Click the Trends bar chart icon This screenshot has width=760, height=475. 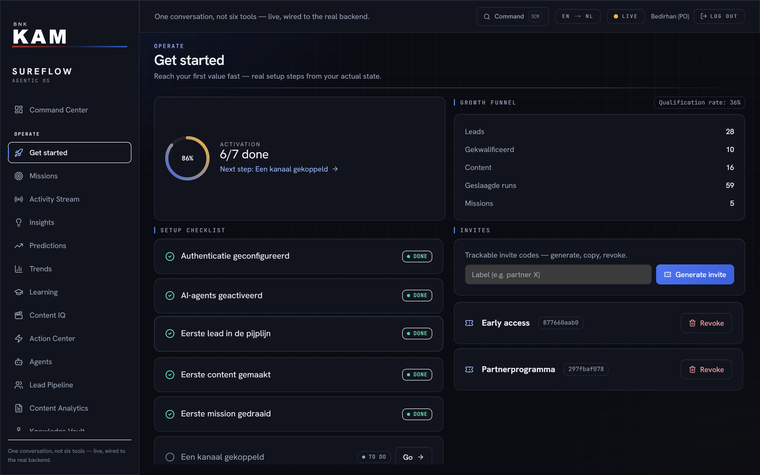tap(19, 269)
